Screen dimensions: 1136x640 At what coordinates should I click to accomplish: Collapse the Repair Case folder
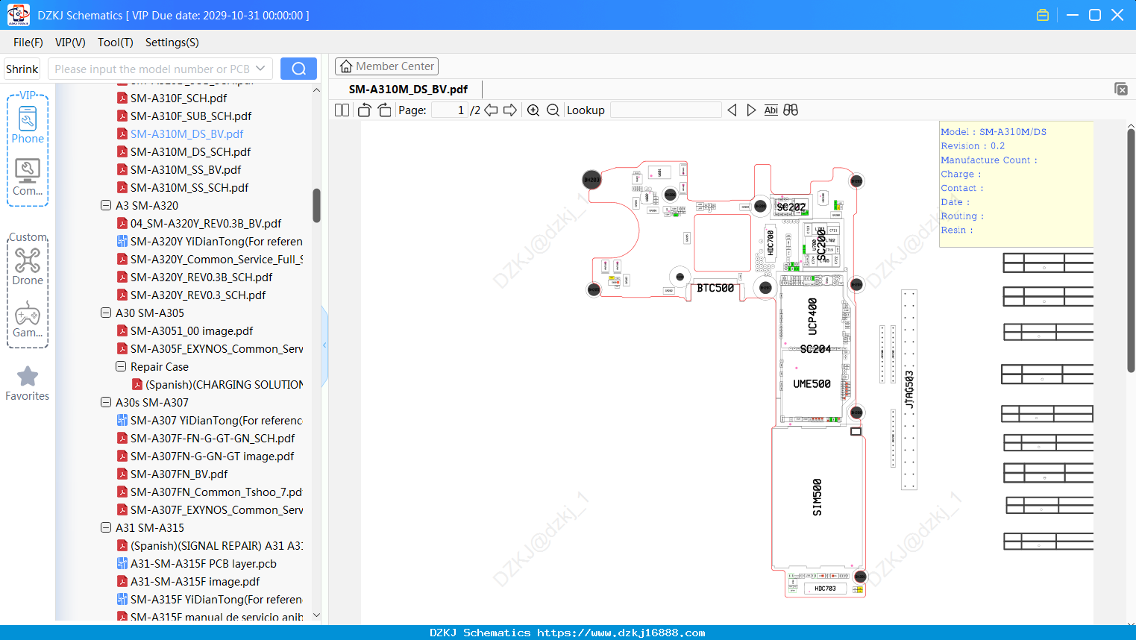[x=121, y=366]
